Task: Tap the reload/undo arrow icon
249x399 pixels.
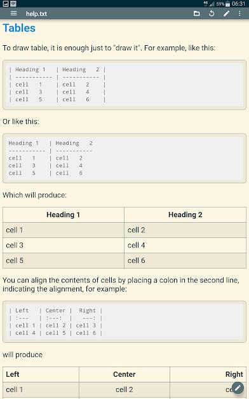Action: click(212, 13)
